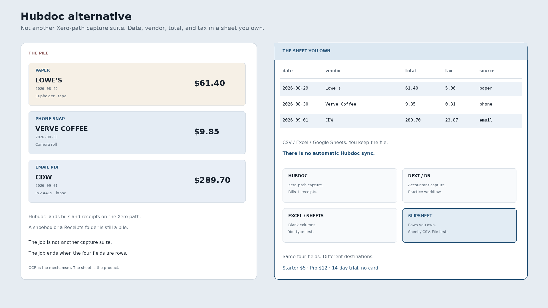Click the 'date' column header

[x=287, y=71]
